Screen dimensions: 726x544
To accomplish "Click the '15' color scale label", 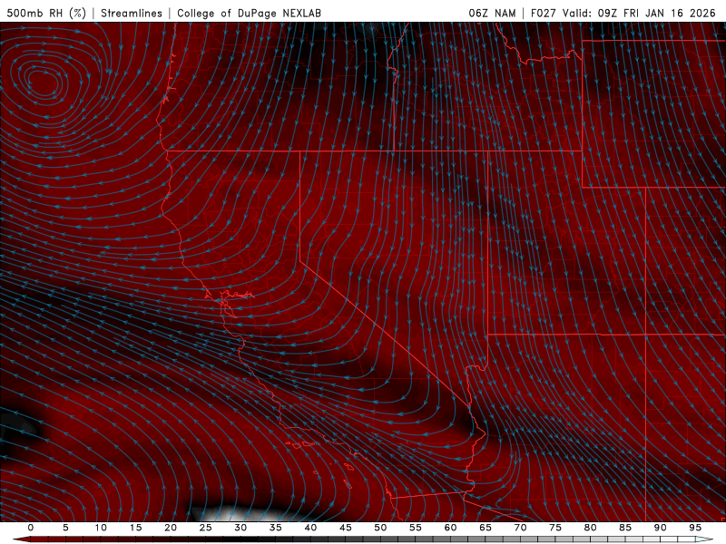I will pyautogui.click(x=135, y=528).
